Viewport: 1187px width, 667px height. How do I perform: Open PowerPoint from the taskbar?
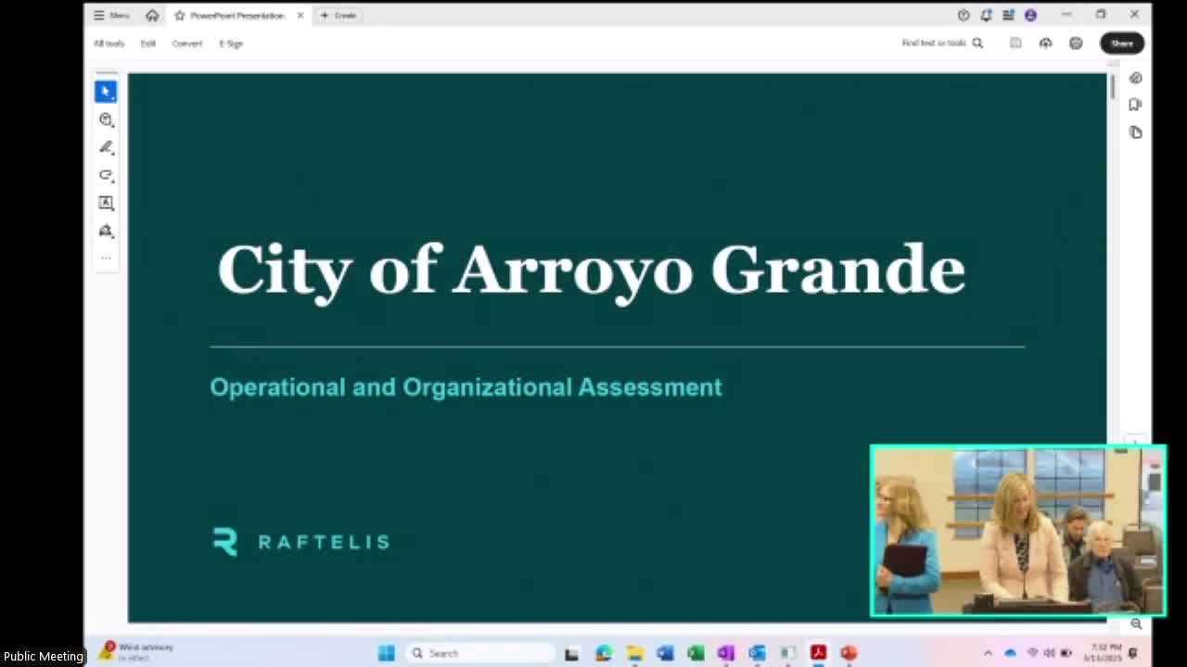pyautogui.click(x=849, y=653)
